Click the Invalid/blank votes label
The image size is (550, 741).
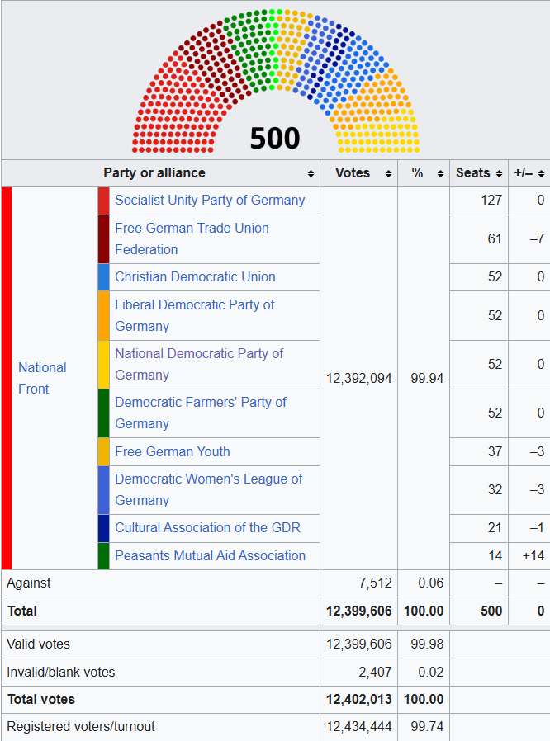click(60, 672)
